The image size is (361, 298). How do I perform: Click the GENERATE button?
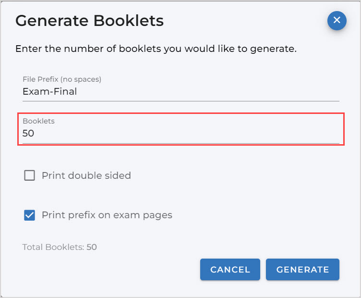click(x=302, y=270)
